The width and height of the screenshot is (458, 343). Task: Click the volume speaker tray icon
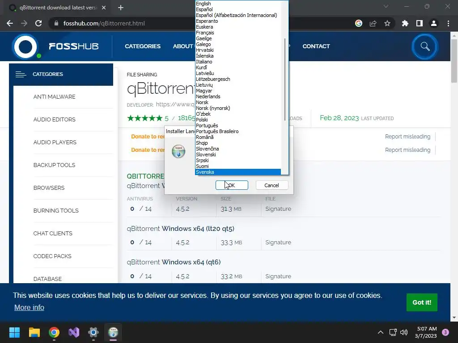pyautogui.click(x=404, y=332)
